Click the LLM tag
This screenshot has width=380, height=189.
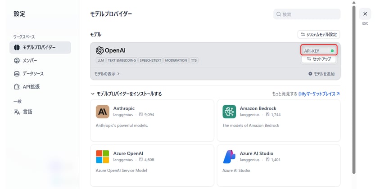coord(100,60)
